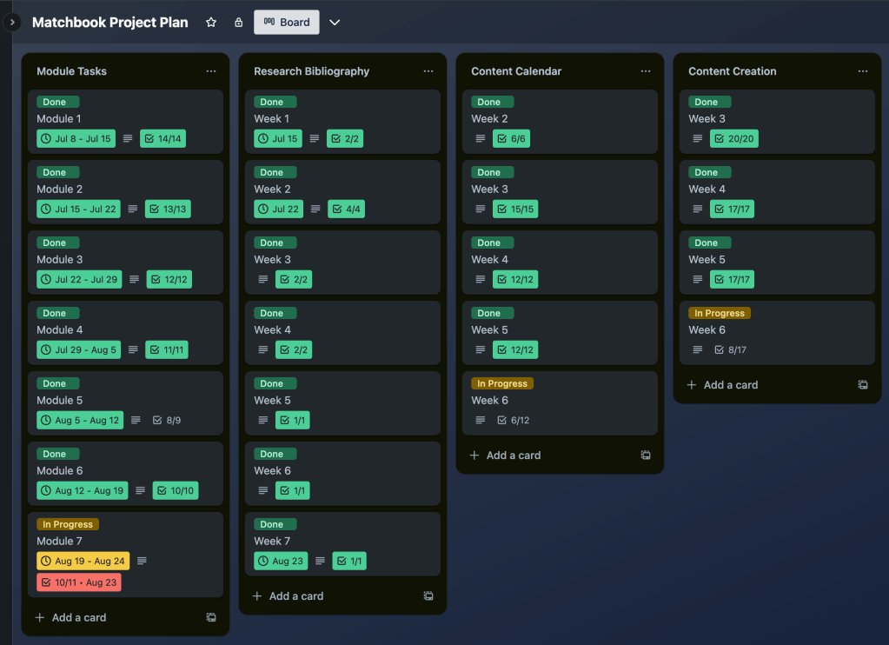Star the Matchbook Project Plan board
889x645 pixels.
tap(211, 23)
